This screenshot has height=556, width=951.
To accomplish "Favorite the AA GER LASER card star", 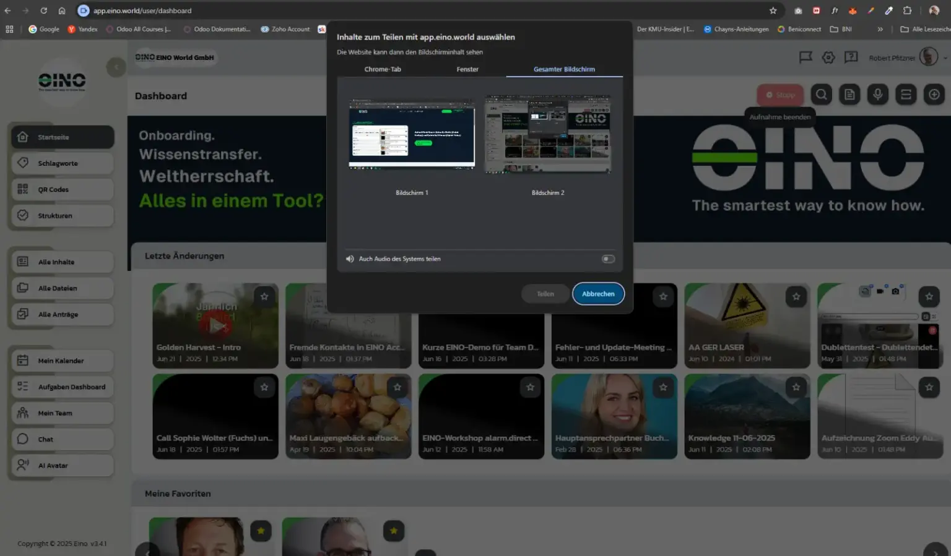I will click(796, 296).
